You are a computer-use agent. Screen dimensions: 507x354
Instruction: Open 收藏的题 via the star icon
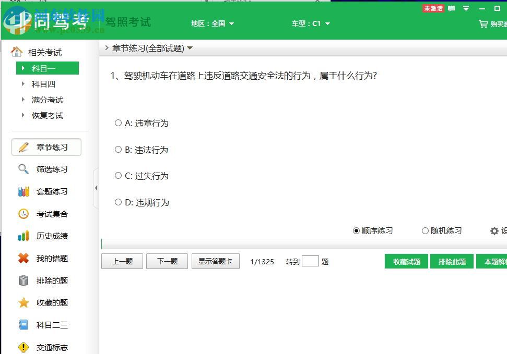pos(23,302)
